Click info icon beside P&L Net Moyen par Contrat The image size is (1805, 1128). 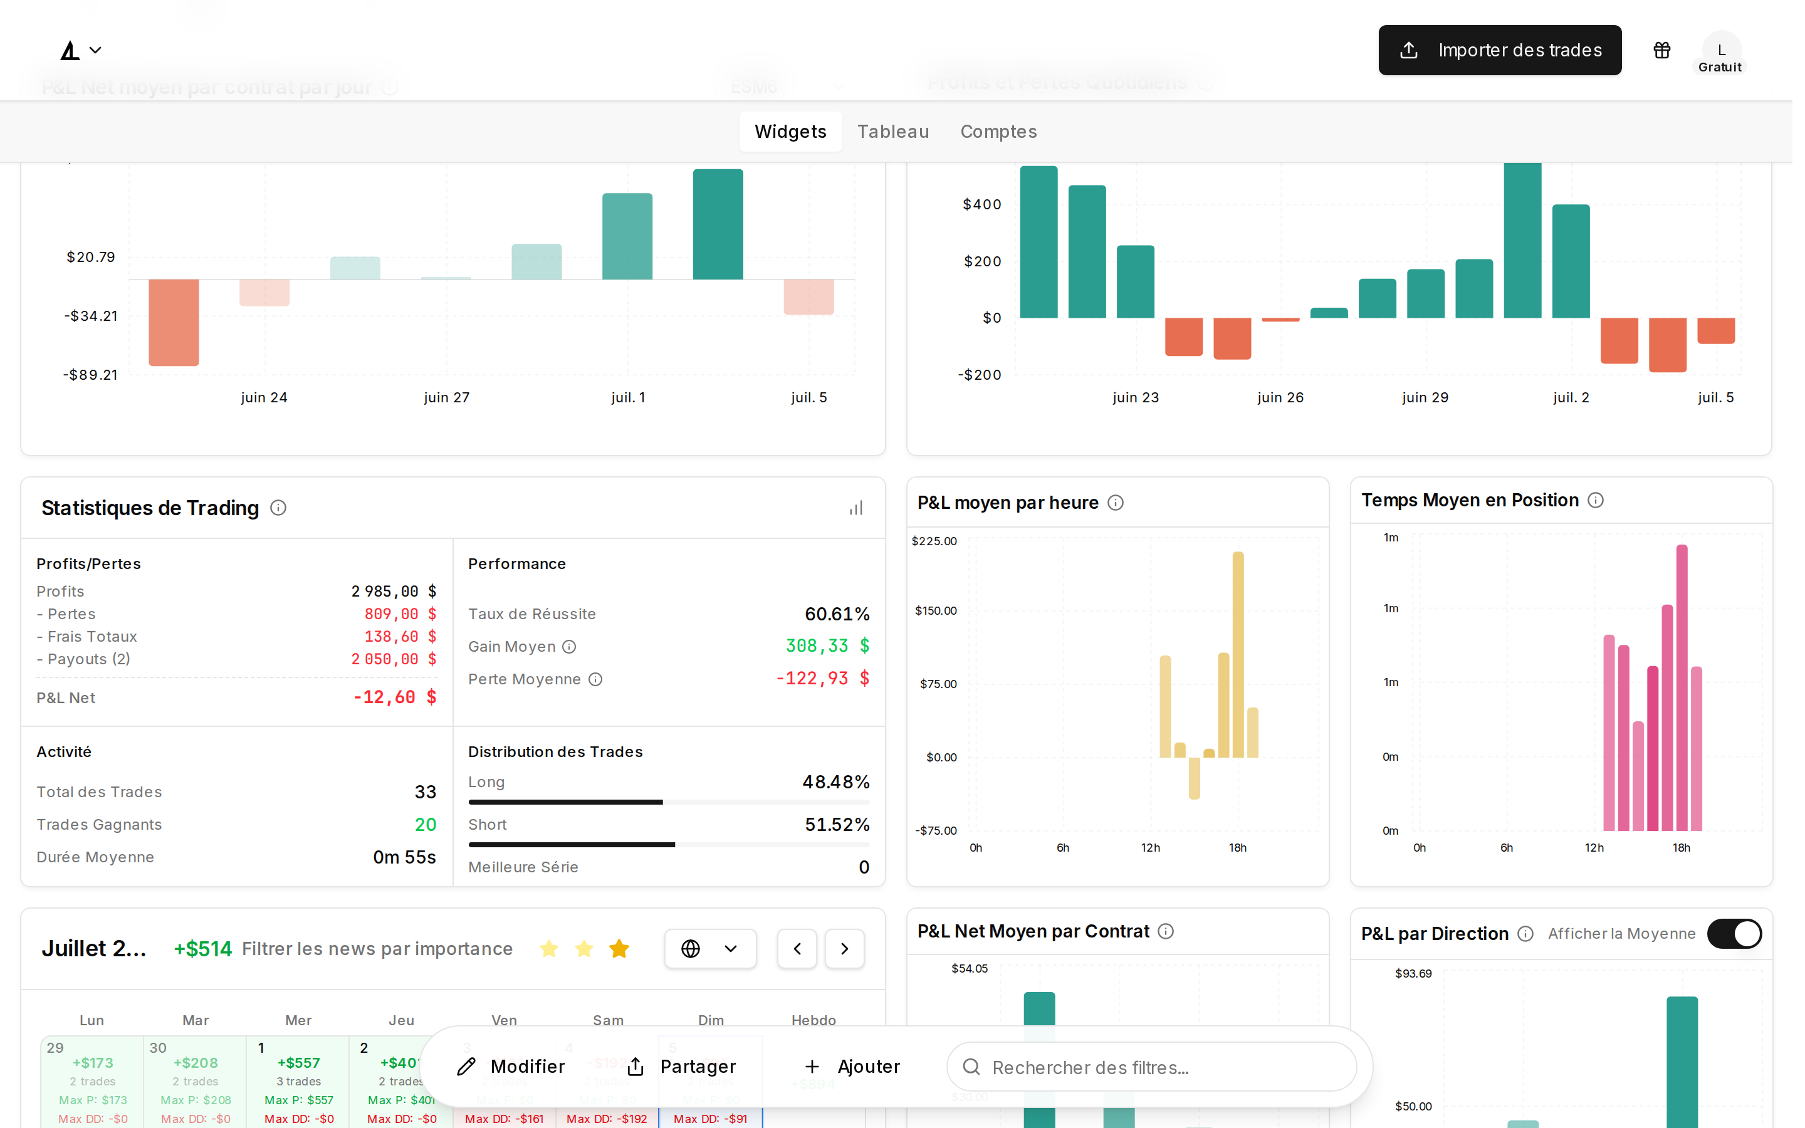[1166, 931]
